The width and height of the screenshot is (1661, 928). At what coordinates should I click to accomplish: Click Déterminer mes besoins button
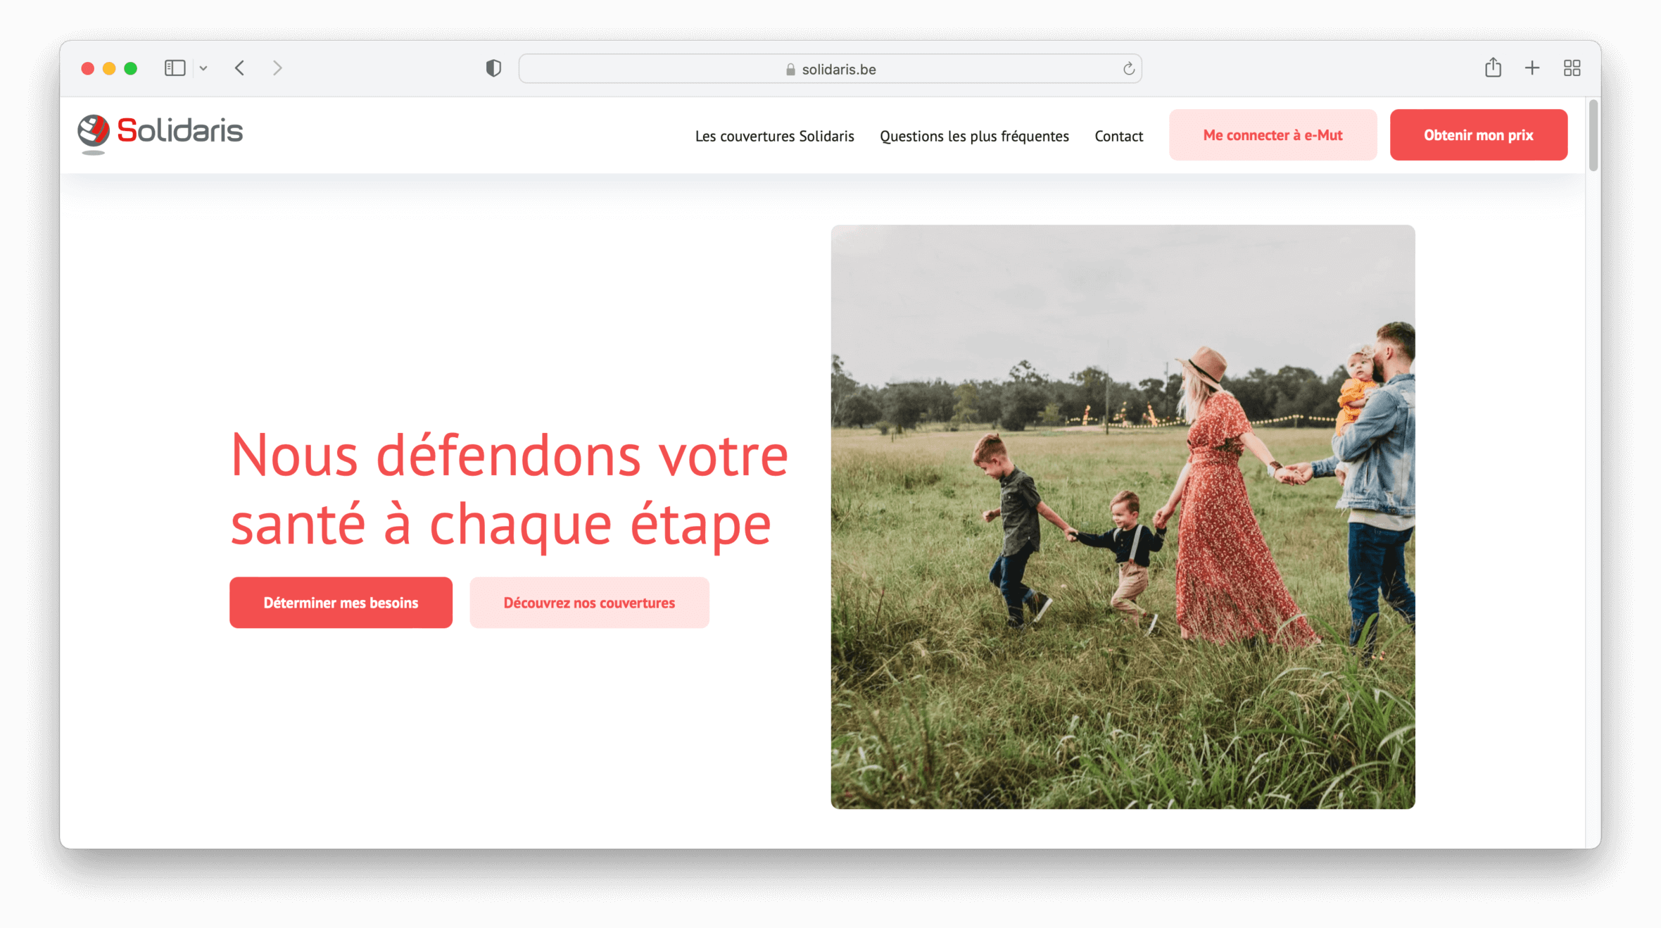341,603
